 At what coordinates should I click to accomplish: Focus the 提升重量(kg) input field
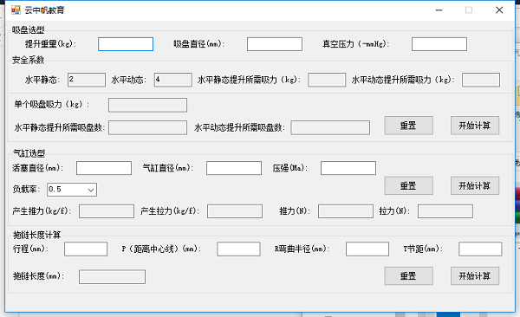coord(126,44)
